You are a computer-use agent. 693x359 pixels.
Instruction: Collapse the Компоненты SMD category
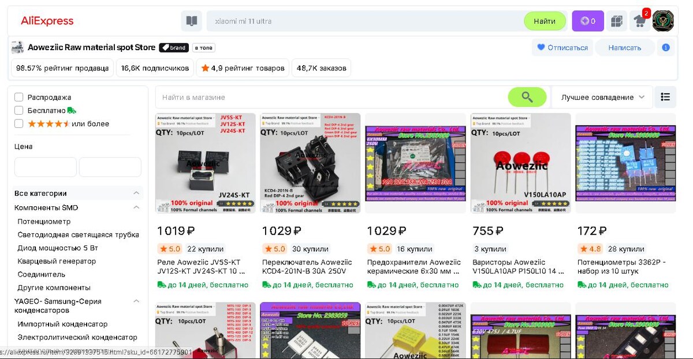[136, 207]
